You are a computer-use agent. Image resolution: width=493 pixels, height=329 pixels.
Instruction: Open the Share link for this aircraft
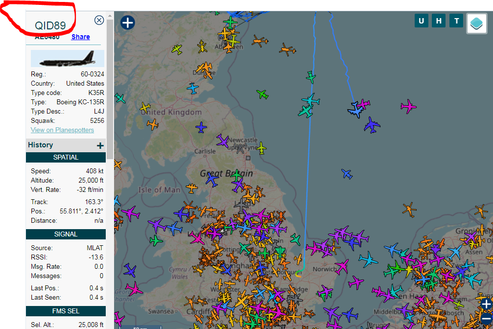(80, 37)
